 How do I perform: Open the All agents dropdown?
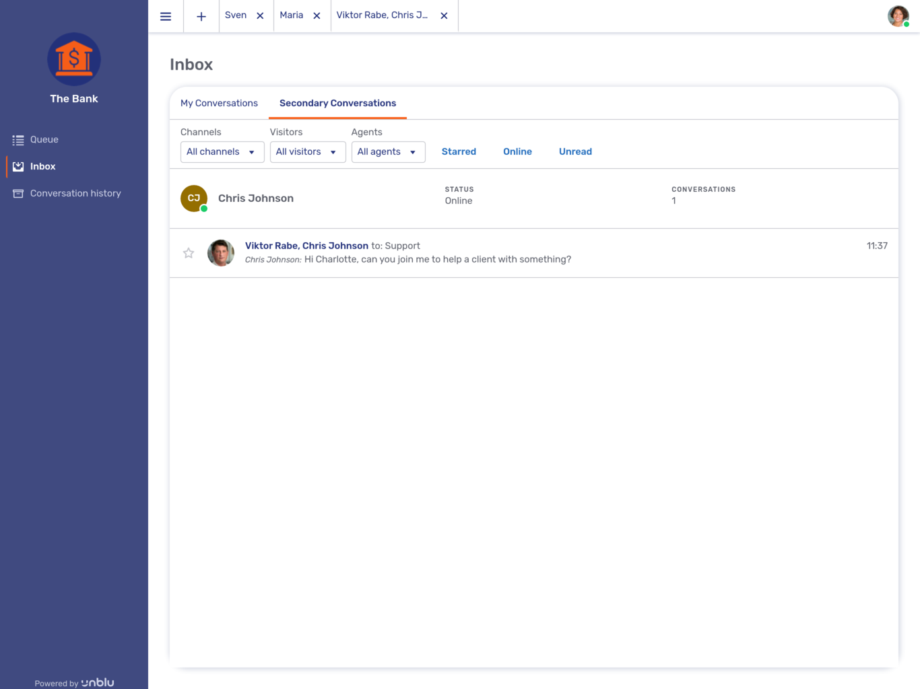pos(388,151)
